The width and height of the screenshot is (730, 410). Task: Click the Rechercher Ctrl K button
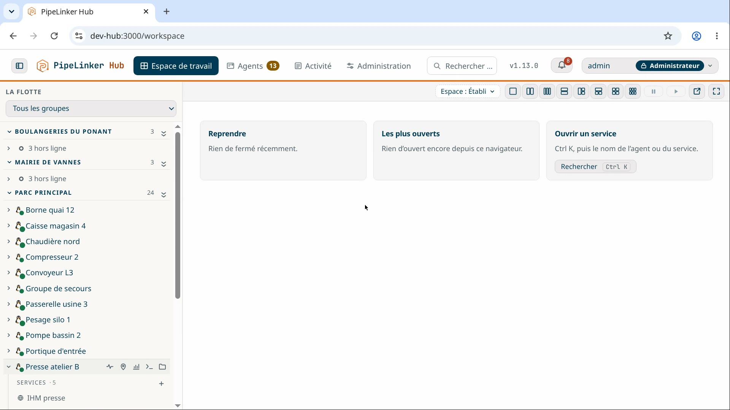coord(595,167)
